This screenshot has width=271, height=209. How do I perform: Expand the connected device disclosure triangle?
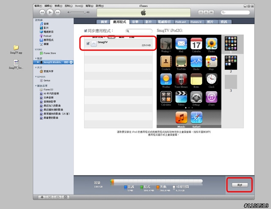click(x=38, y=62)
